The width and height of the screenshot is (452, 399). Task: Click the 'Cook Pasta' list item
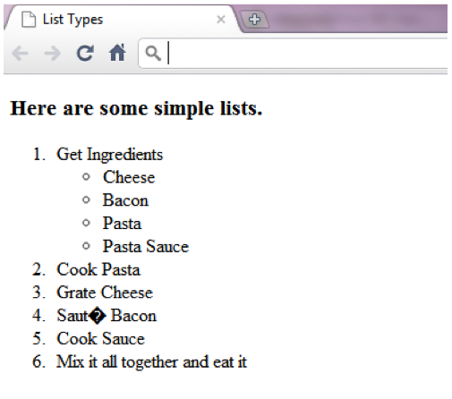click(98, 269)
